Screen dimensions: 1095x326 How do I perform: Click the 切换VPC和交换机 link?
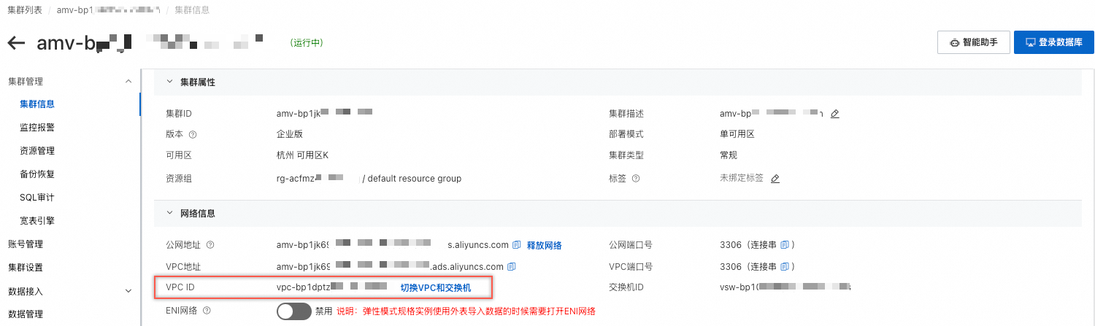pos(436,288)
